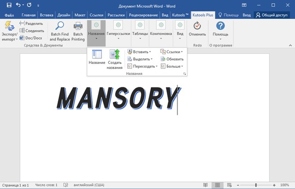Click the Помощь question mark icon

coord(220,26)
